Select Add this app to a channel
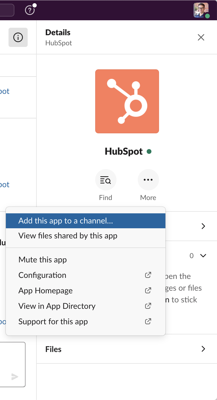 (x=66, y=221)
